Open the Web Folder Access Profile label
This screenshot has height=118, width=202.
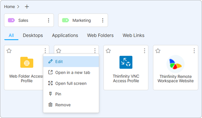coord(27,78)
